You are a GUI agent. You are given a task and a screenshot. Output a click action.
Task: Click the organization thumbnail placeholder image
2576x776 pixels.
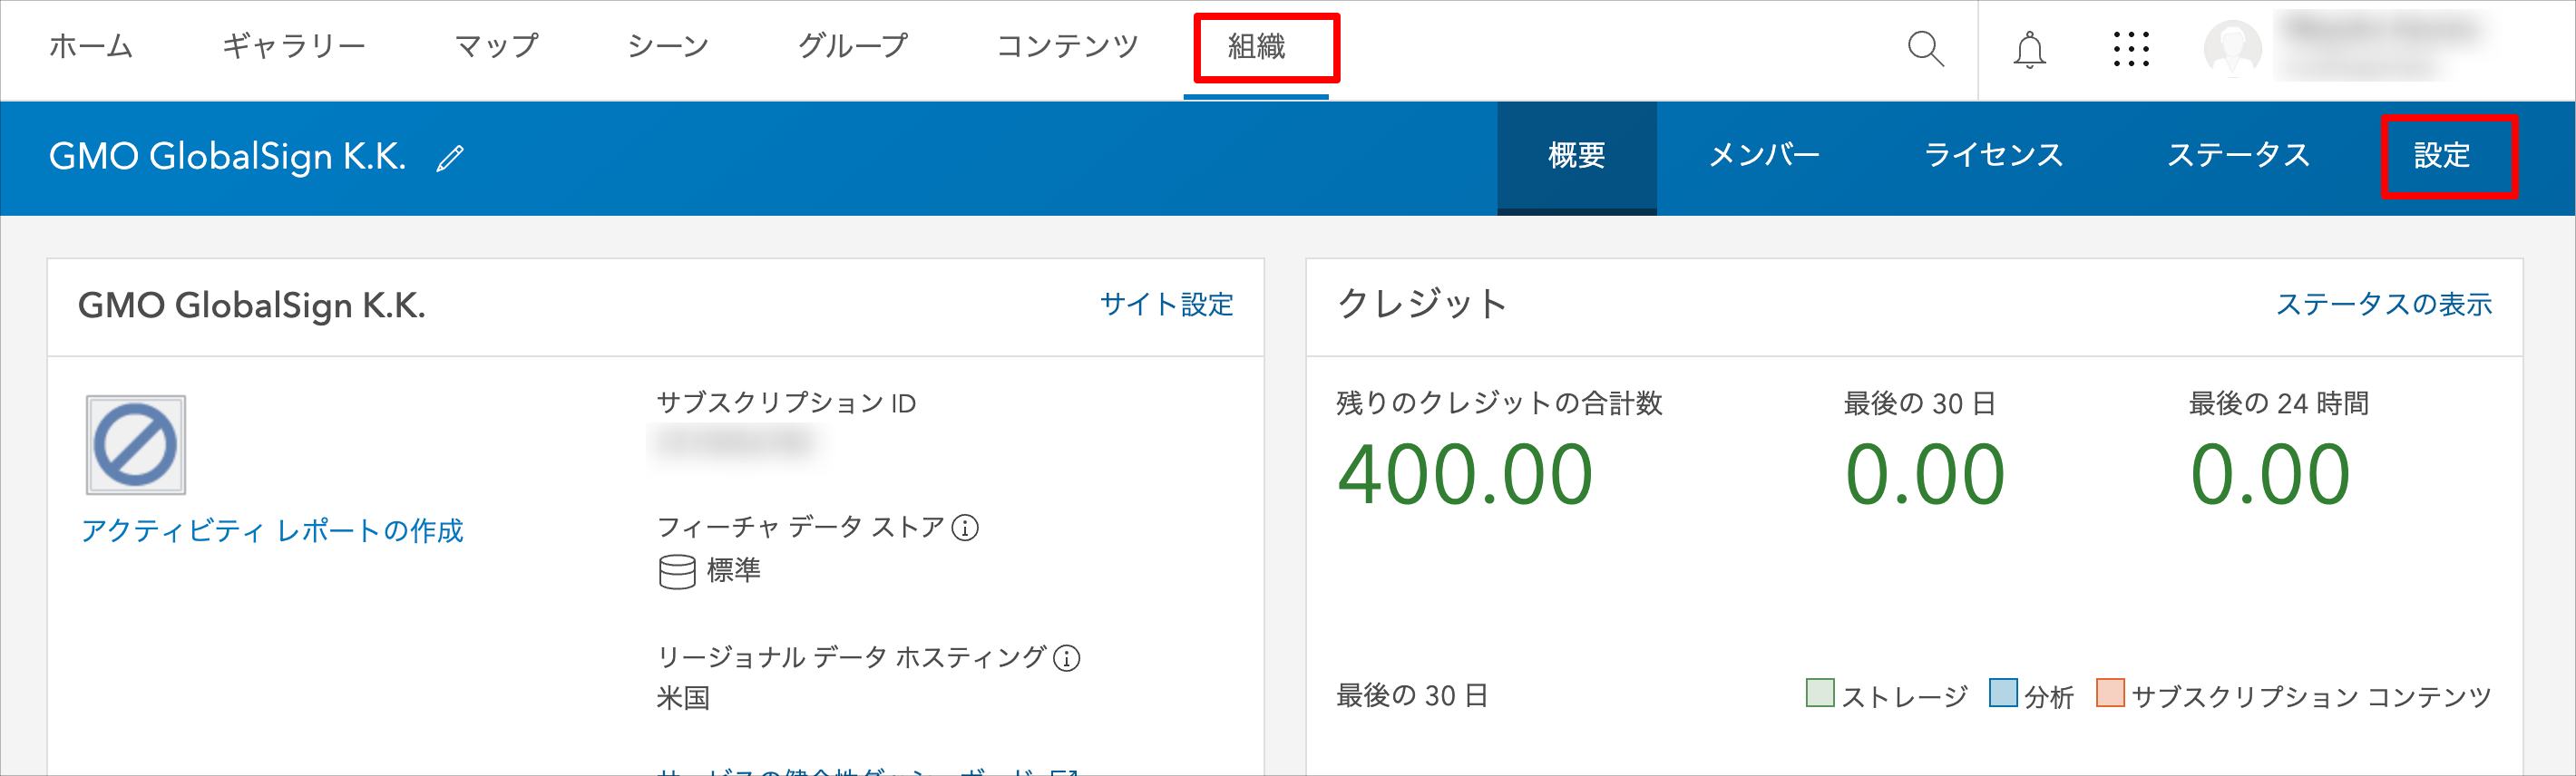coord(136,445)
